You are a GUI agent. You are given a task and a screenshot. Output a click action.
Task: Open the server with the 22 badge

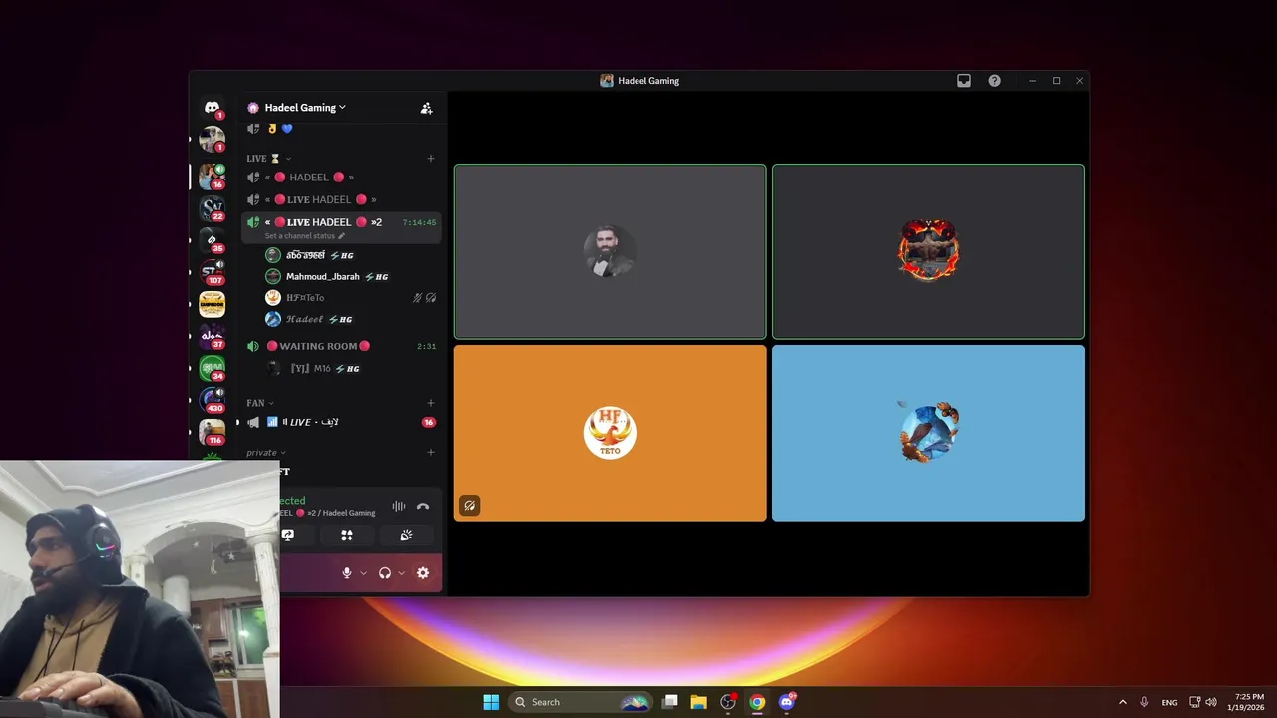(212, 208)
